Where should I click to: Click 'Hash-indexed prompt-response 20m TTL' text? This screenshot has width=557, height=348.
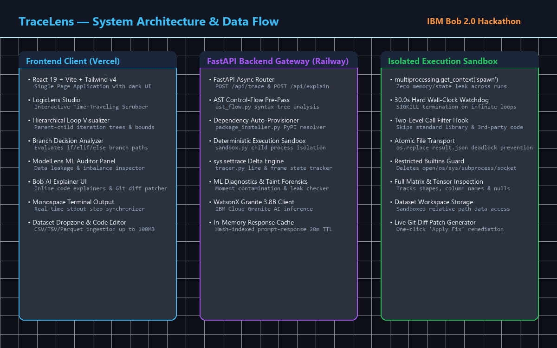274,229
